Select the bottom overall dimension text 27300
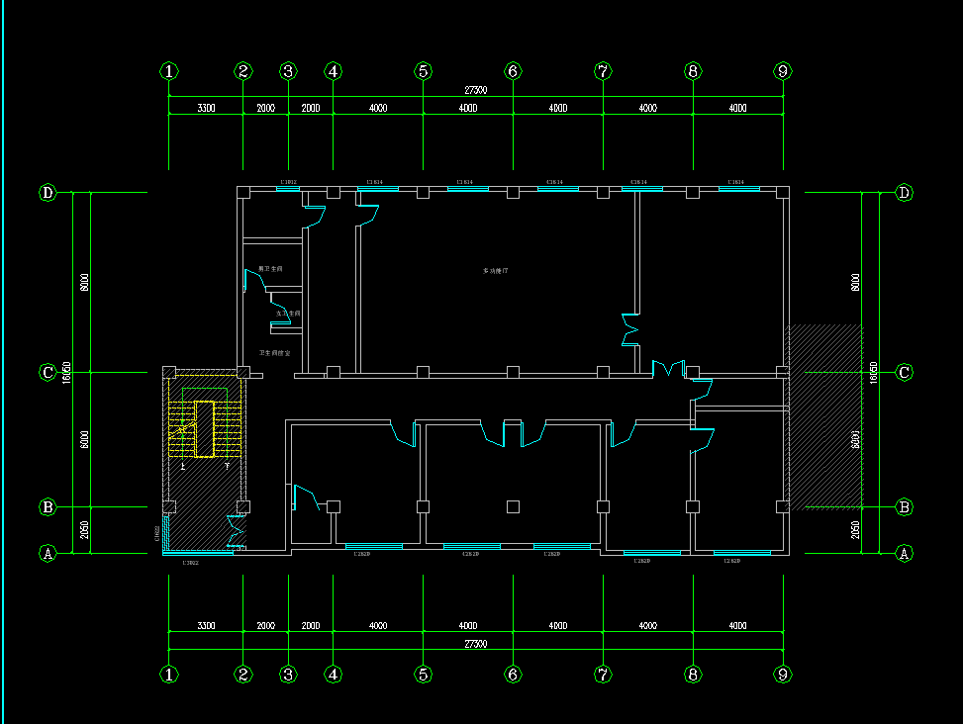This screenshot has width=963, height=724. (x=476, y=644)
